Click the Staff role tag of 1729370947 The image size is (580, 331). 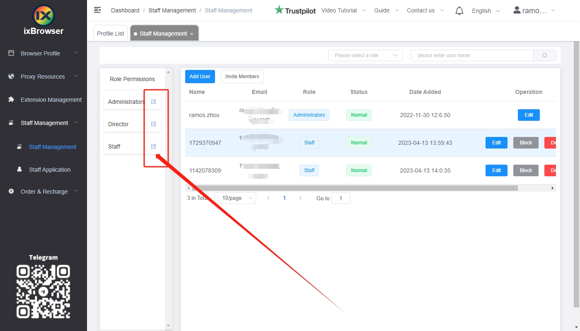pyautogui.click(x=309, y=143)
